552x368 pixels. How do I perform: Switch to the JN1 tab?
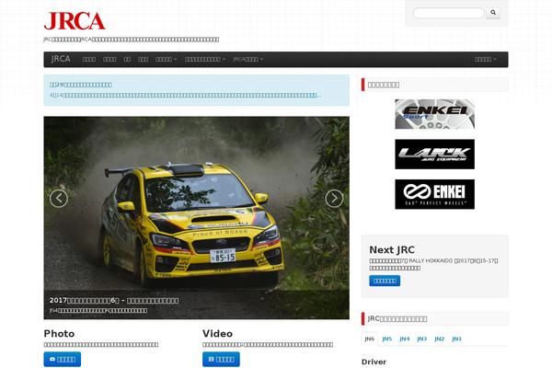456,339
